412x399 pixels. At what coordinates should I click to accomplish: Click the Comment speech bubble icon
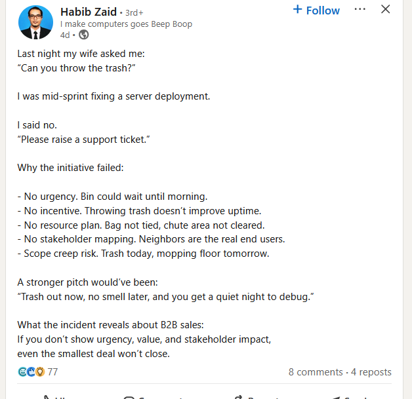129,397
